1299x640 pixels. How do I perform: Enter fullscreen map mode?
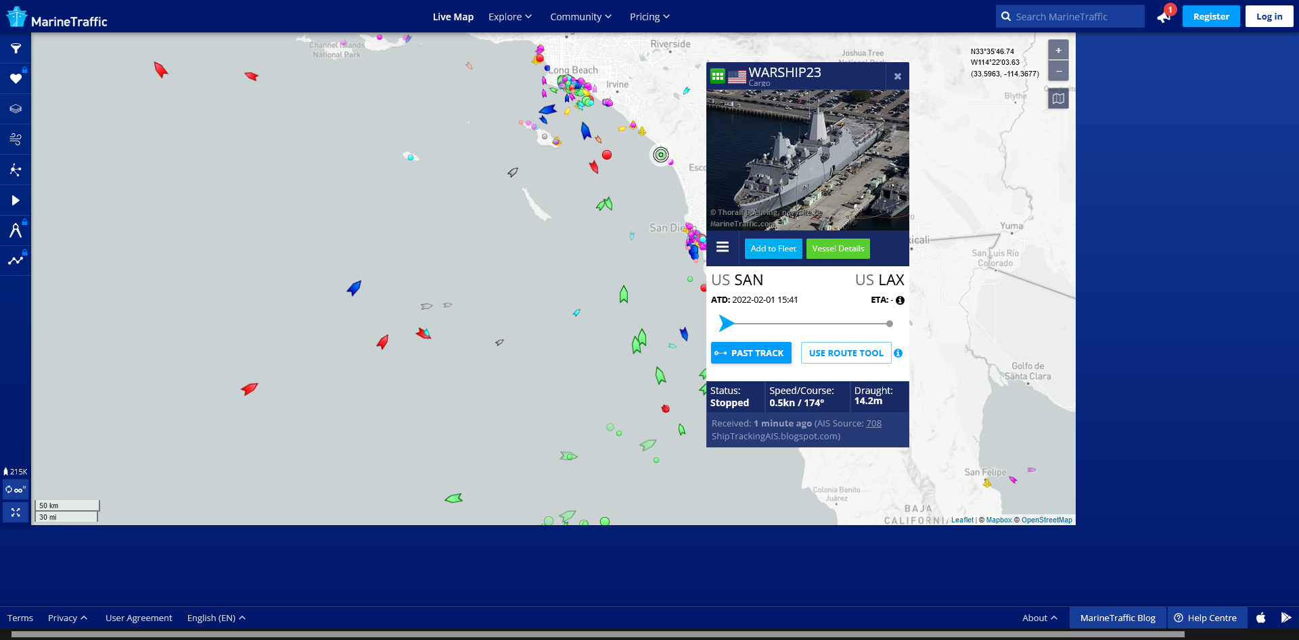click(x=16, y=512)
